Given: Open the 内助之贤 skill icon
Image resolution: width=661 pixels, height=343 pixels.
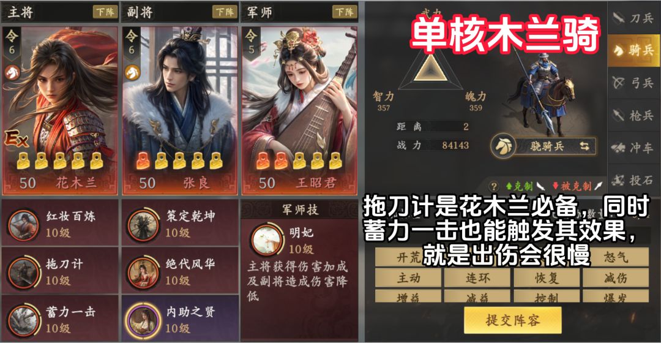Looking at the screenshot, I should pos(143,320).
